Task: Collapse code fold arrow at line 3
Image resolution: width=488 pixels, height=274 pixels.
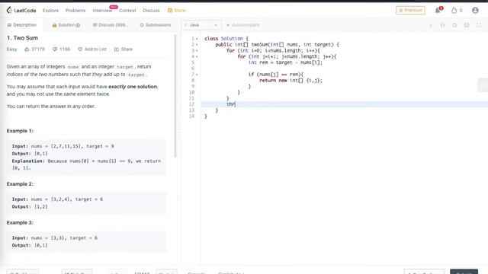Action: click(x=197, y=51)
